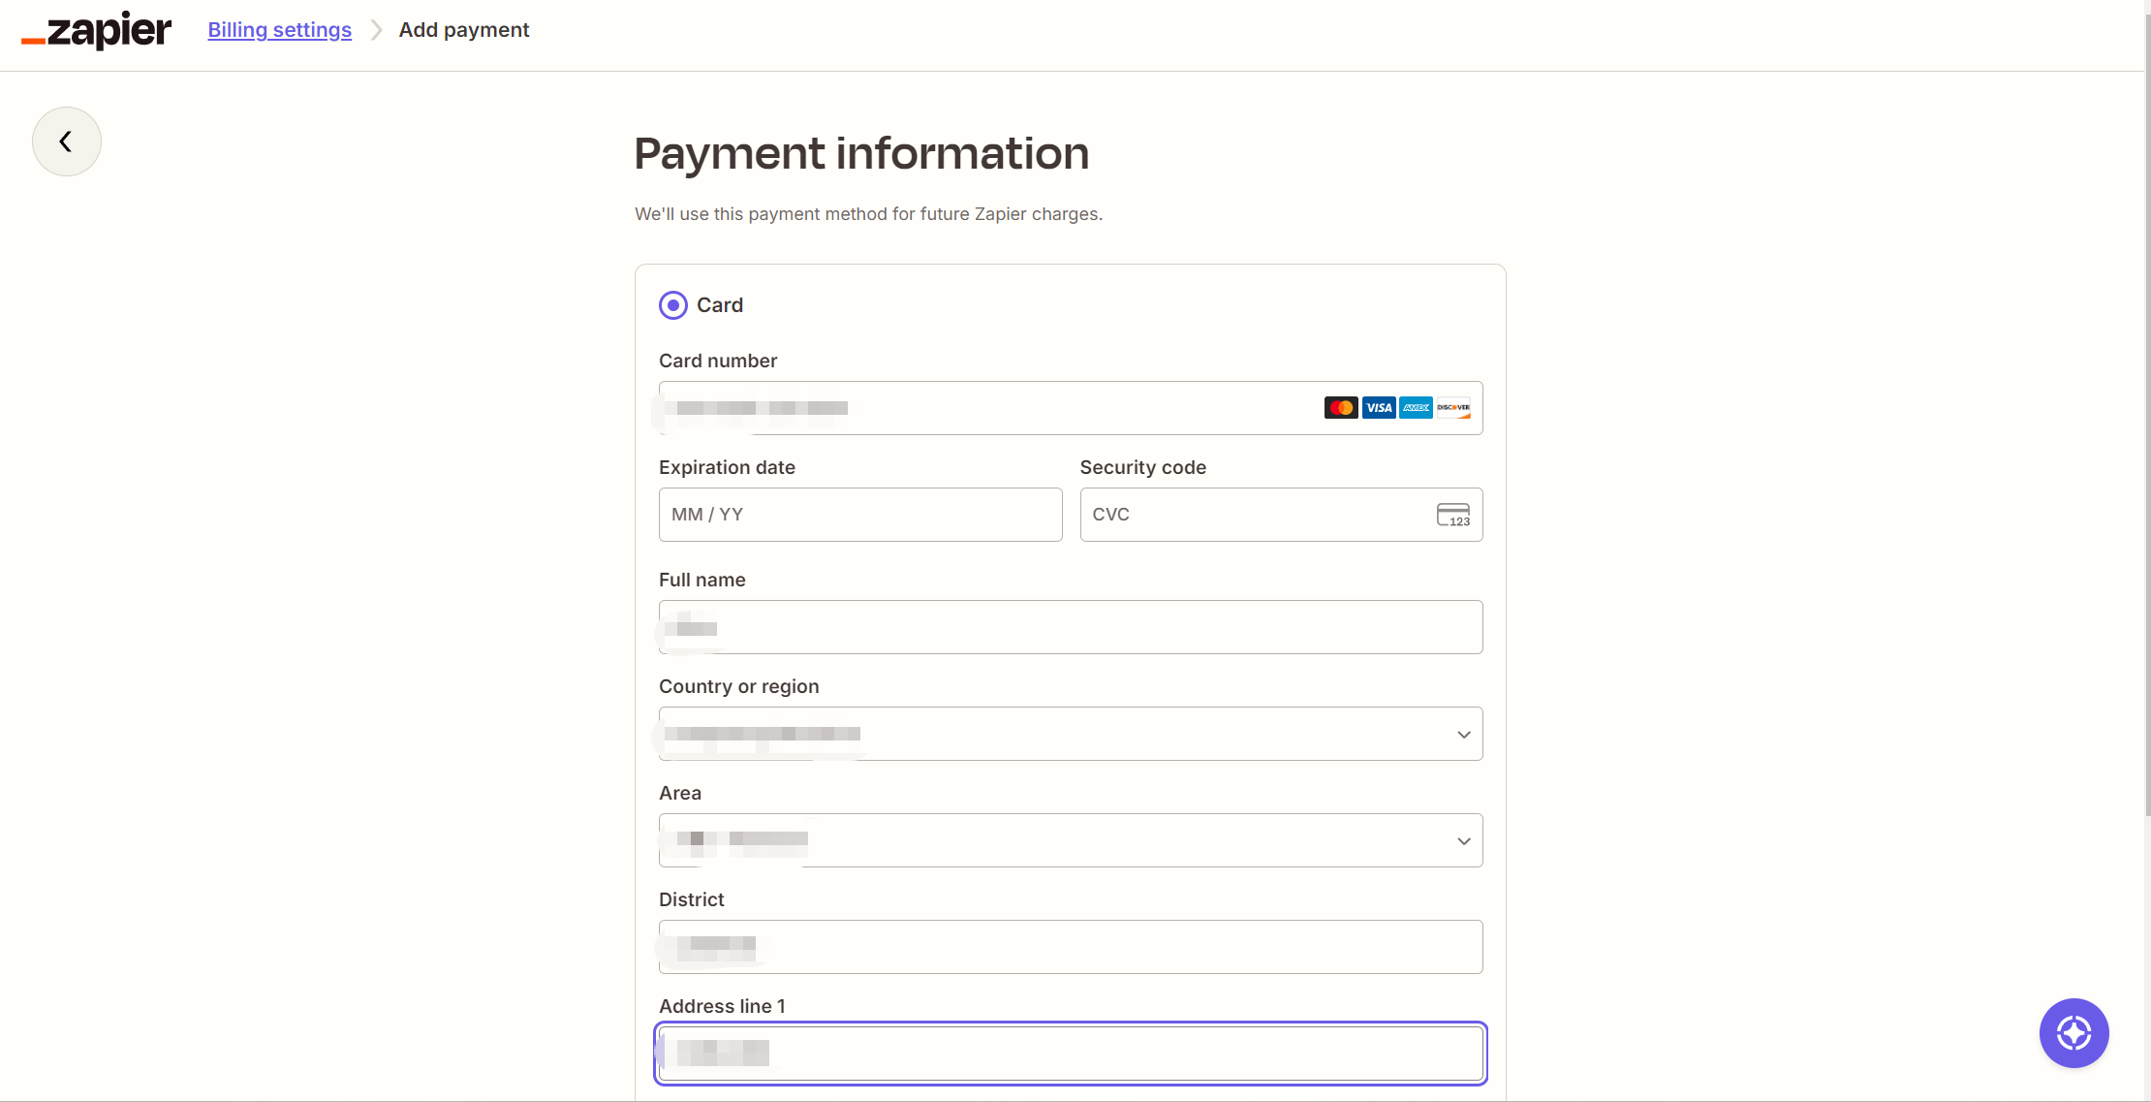
Task: Click the Add payment breadcrumb item
Action: tap(464, 30)
